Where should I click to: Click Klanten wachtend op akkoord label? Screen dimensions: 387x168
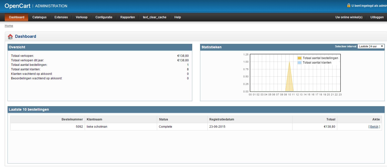click(x=32, y=74)
